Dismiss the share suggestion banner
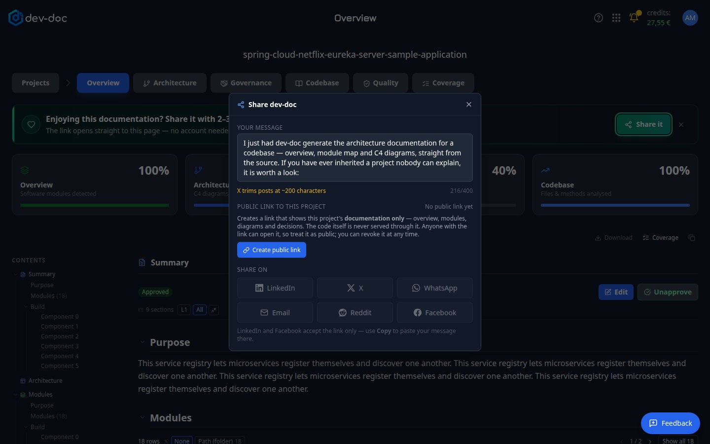 pos(681,125)
